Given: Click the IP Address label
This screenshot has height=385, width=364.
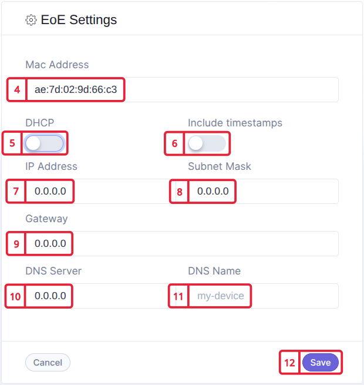Looking at the screenshot, I should click(51, 166).
